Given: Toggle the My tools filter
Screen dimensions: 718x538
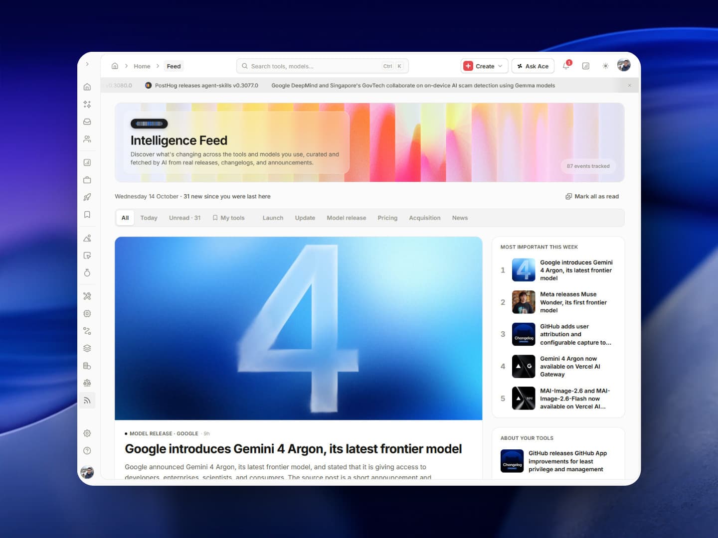Looking at the screenshot, I should tap(229, 218).
